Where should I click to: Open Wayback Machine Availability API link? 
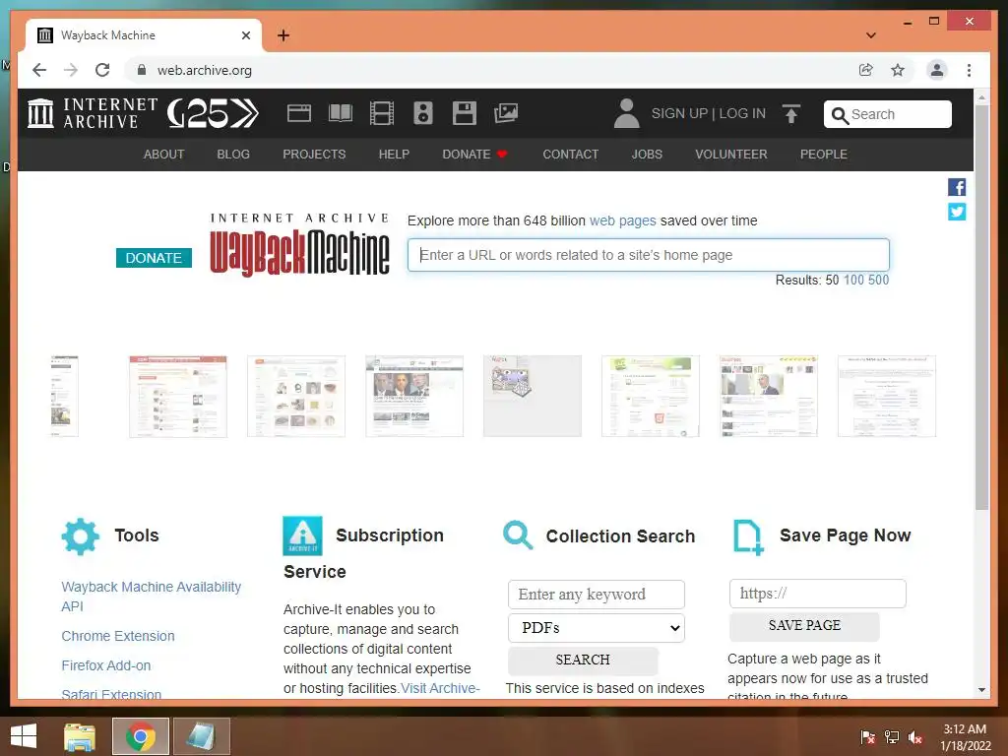coord(151,597)
